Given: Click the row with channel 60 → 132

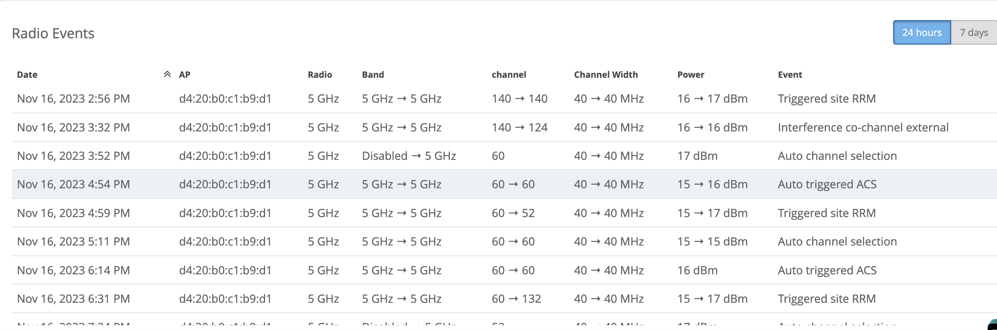Looking at the screenshot, I should tap(516, 299).
